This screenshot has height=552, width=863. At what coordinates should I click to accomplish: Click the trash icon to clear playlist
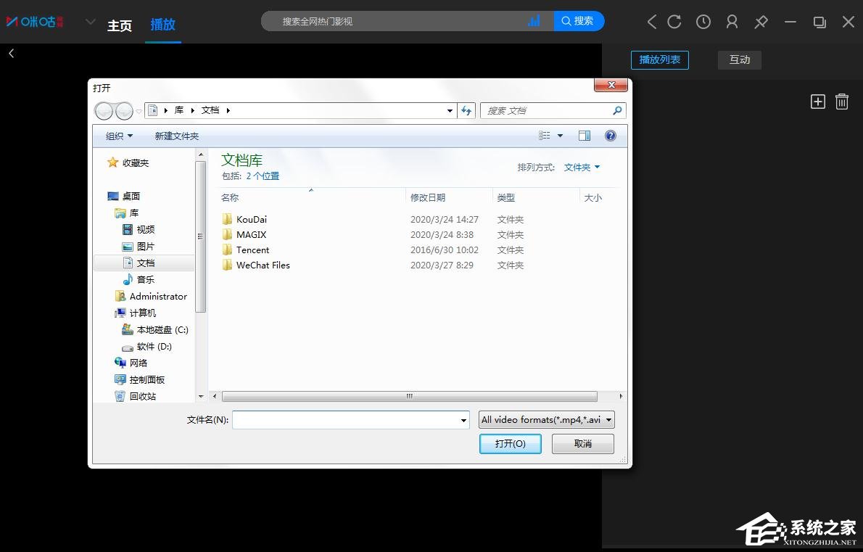pyautogui.click(x=841, y=102)
